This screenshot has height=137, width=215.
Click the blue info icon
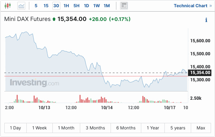(206, 20)
